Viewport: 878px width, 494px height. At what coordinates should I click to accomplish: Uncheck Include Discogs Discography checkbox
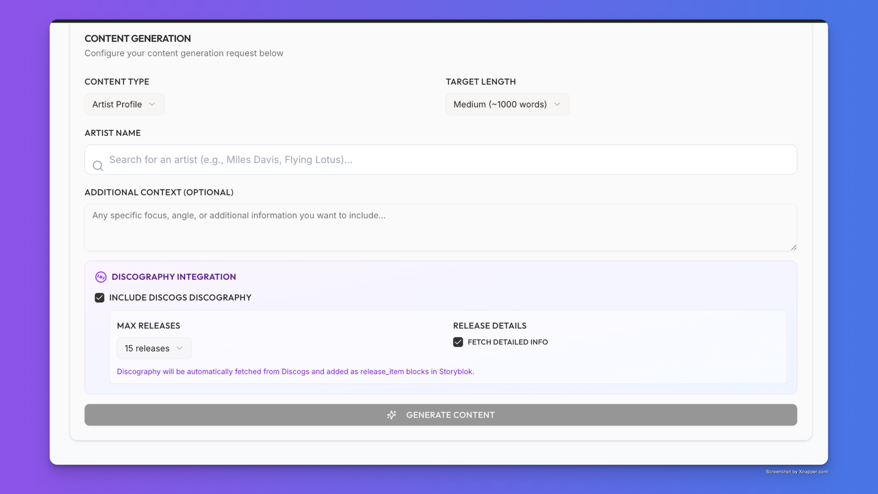(x=99, y=298)
